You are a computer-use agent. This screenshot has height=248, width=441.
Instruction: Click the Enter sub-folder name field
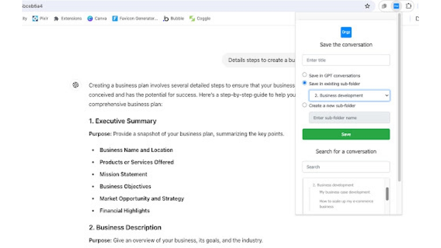click(349, 118)
